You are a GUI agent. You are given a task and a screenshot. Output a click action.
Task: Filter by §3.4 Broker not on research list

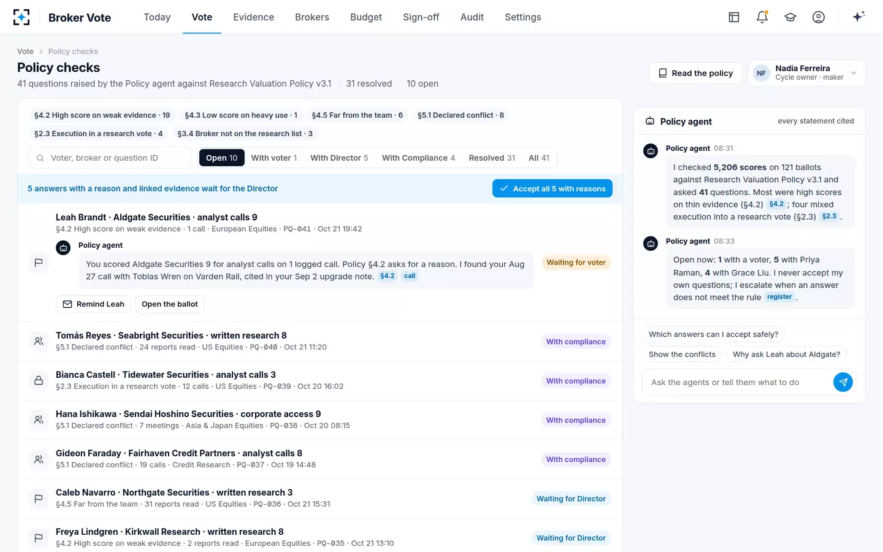[245, 134]
